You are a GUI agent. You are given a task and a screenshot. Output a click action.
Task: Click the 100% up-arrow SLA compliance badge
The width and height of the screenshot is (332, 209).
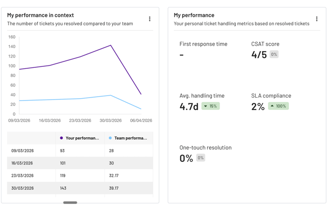(x=278, y=106)
